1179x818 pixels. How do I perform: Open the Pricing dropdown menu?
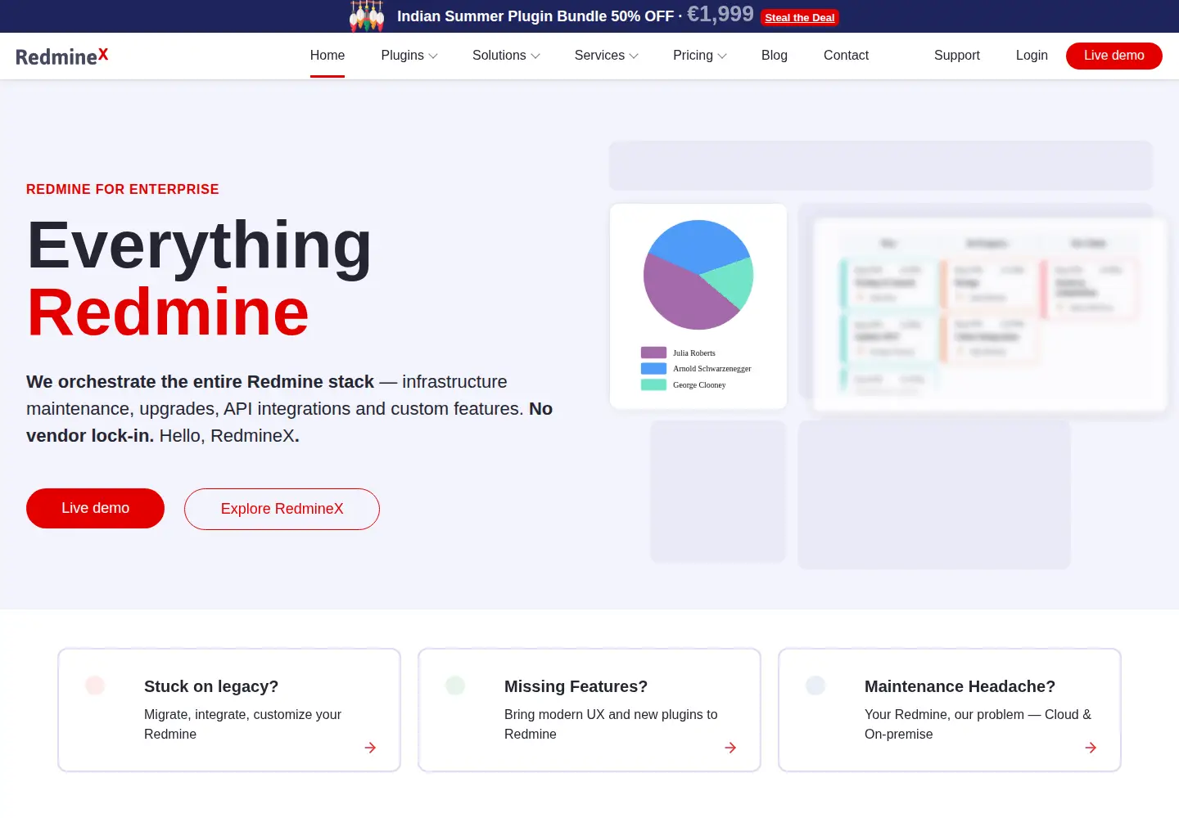click(x=700, y=56)
